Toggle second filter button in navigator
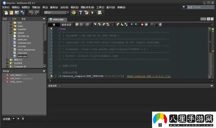 [18, 119]
